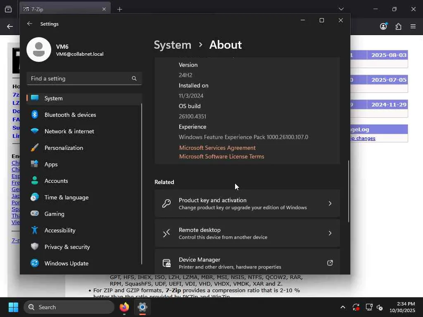Open Microsoft Services Agreement link

click(217, 148)
